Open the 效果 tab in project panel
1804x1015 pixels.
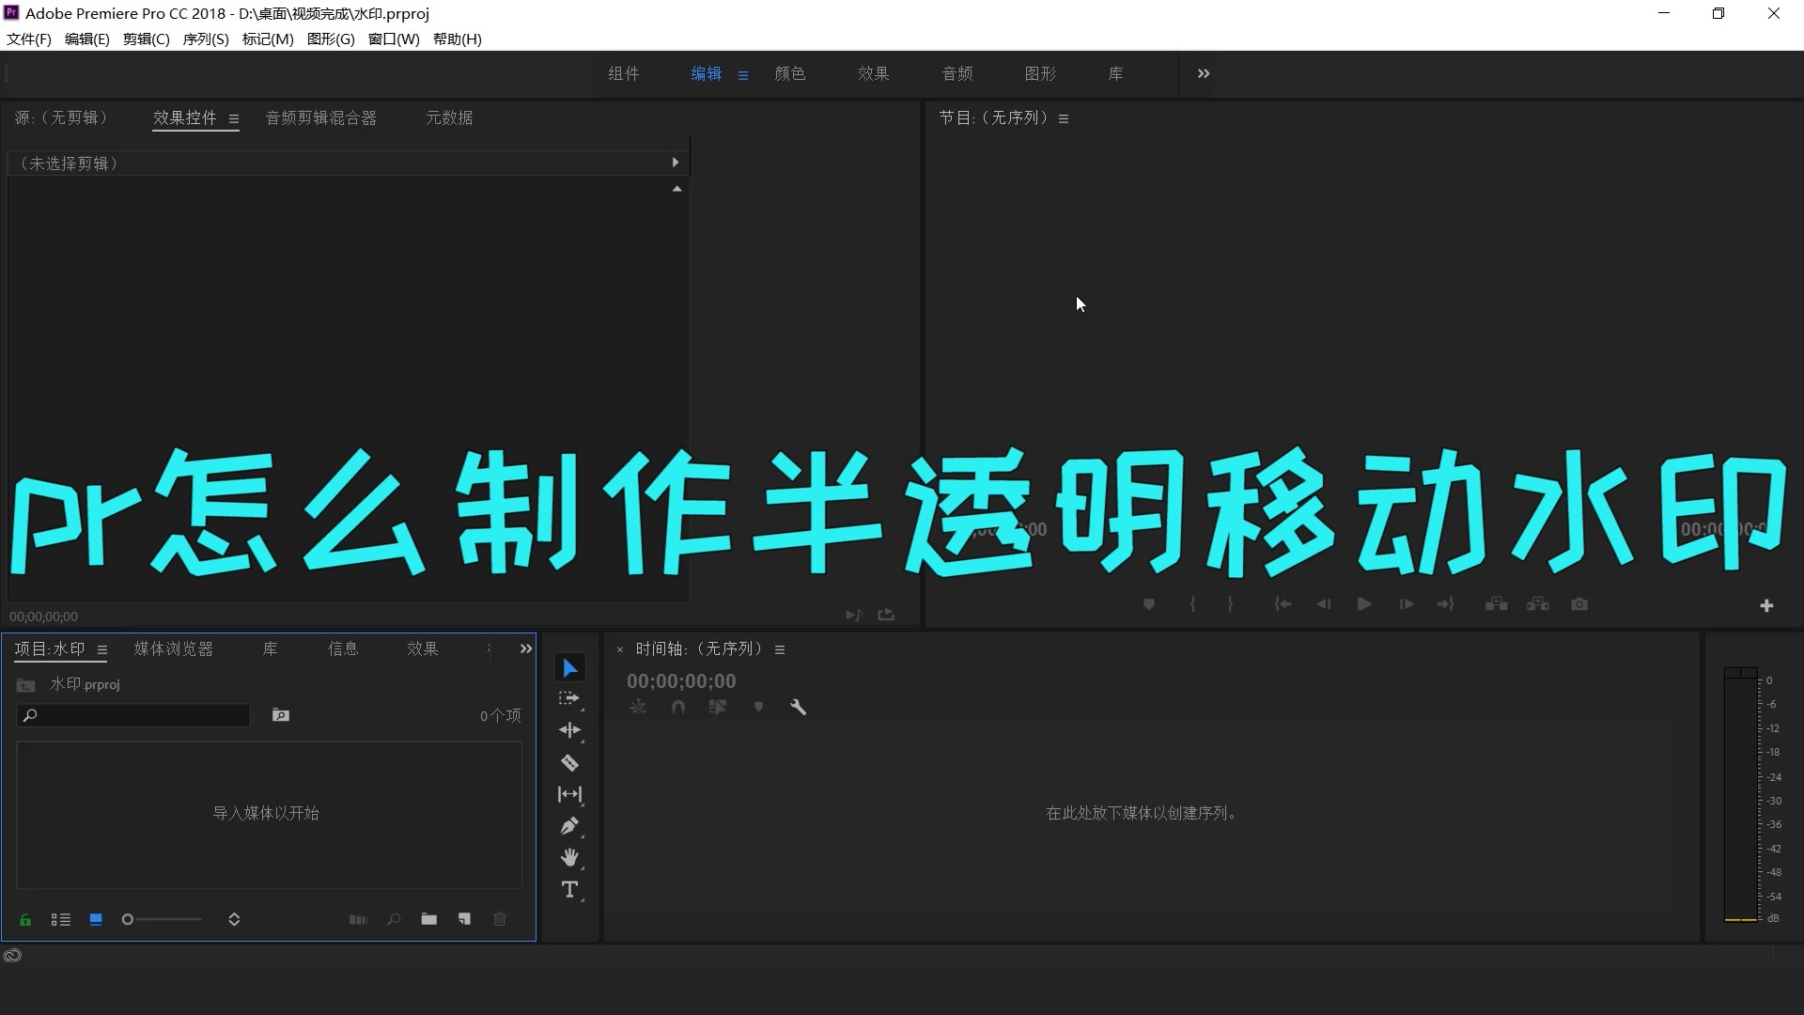(423, 648)
